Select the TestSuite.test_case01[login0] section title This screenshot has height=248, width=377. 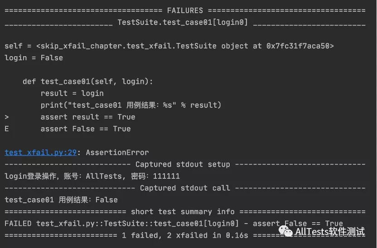click(182, 22)
